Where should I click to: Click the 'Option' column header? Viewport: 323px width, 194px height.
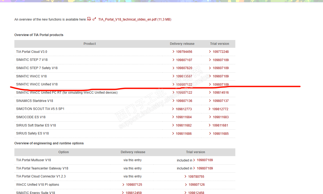64,152
